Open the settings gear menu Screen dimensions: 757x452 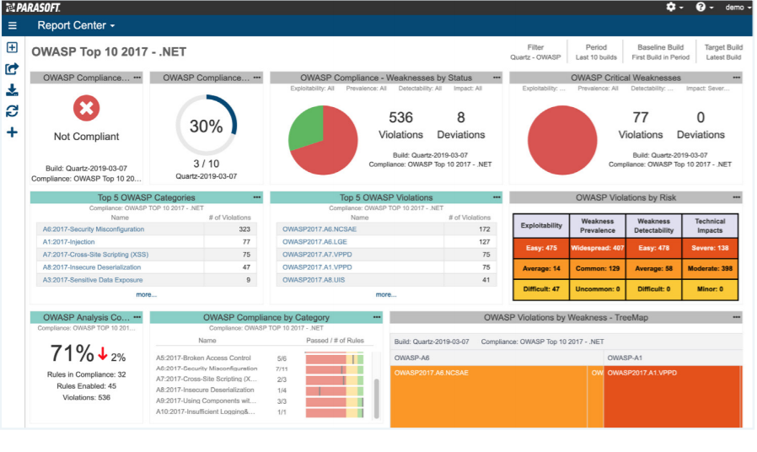(674, 8)
